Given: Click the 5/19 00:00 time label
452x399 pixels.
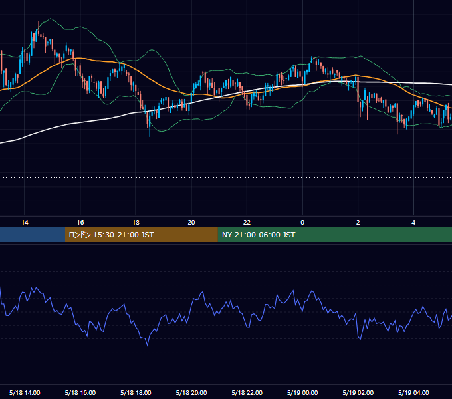Looking at the screenshot, I should [302, 392].
